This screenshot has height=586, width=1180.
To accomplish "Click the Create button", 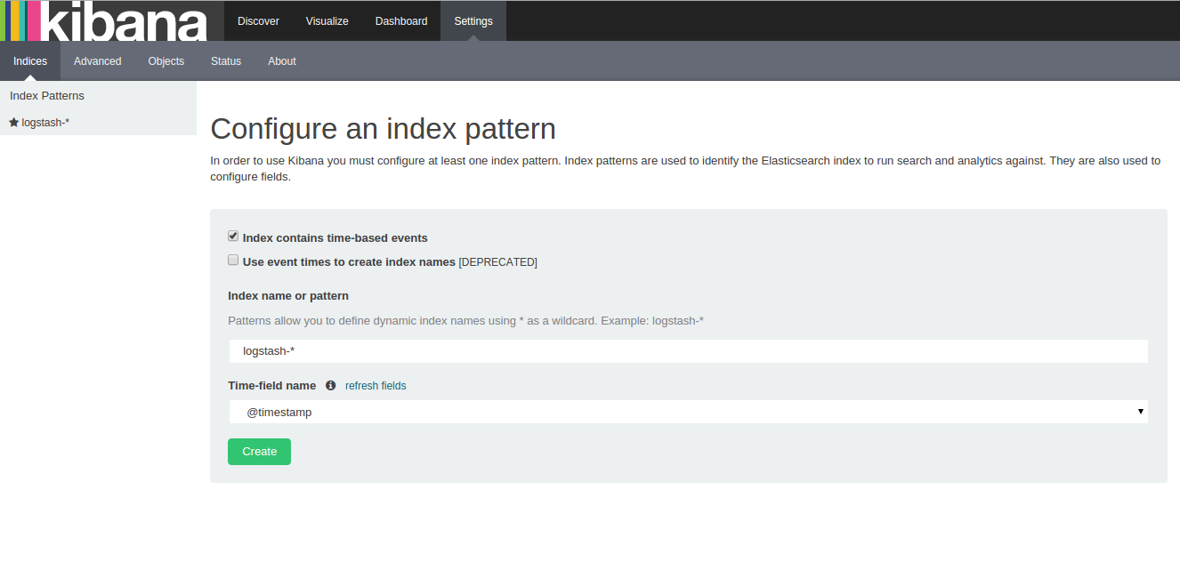I will [x=259, y=452].
